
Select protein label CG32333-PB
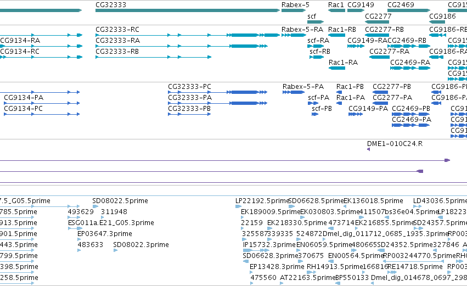(x=189, y=109)
